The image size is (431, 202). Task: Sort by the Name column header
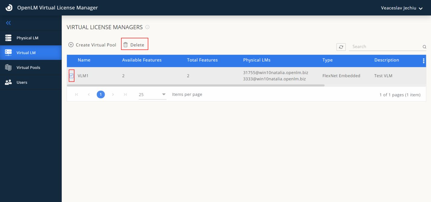click(x=84, y=60)
